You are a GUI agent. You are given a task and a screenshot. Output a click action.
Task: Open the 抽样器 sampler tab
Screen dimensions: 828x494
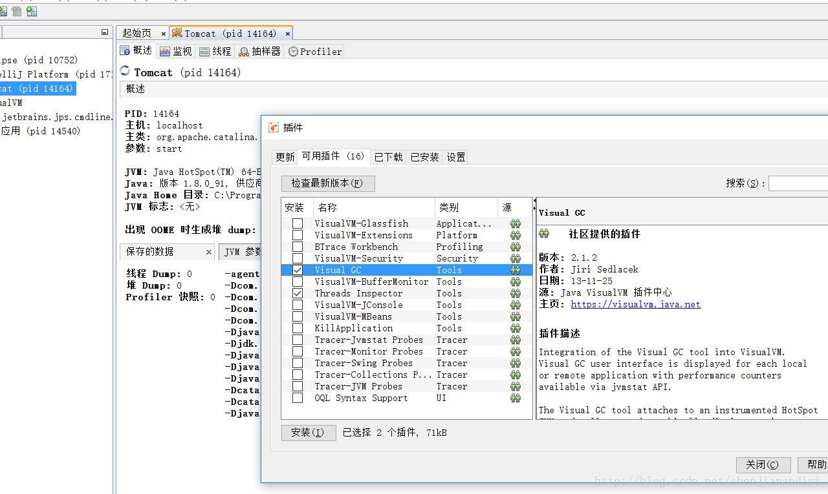(x=259, y=51)
